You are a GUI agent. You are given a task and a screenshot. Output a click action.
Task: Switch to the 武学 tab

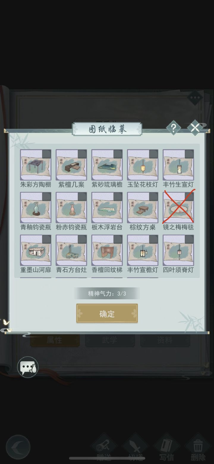click(x=110, y=340)
